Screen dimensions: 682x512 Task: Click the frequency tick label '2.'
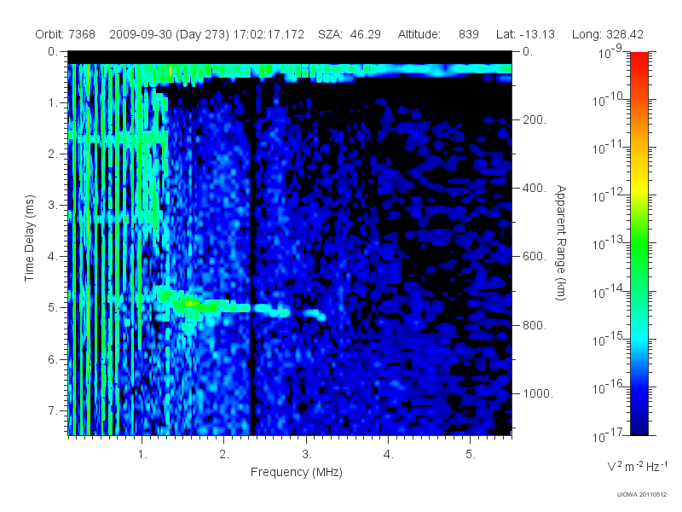(x=224, y=455)
